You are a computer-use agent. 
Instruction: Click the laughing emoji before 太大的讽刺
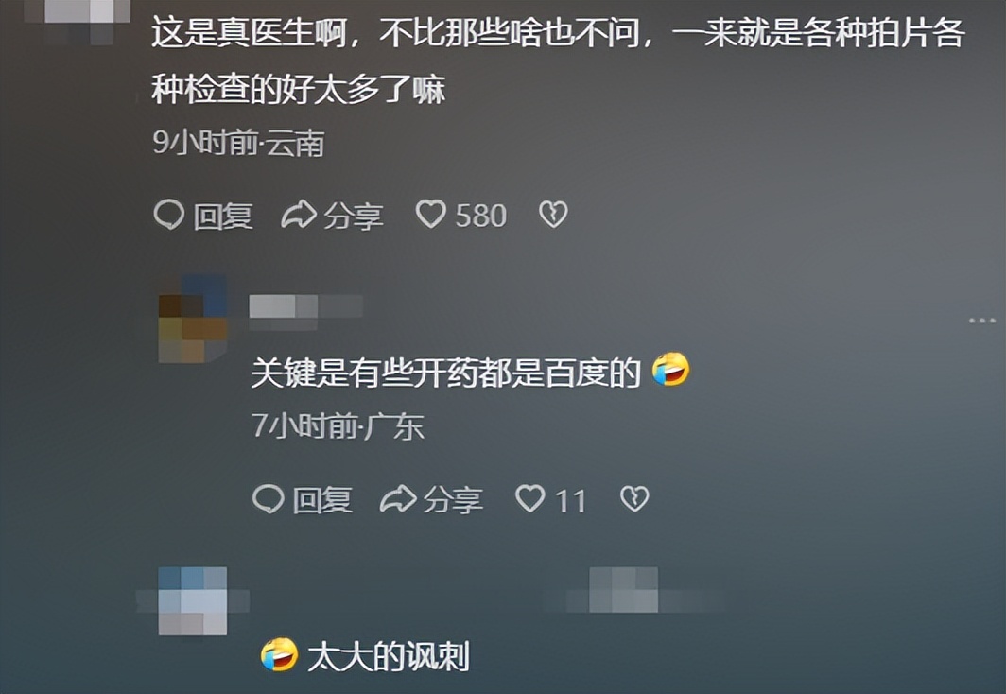[279, 655]
